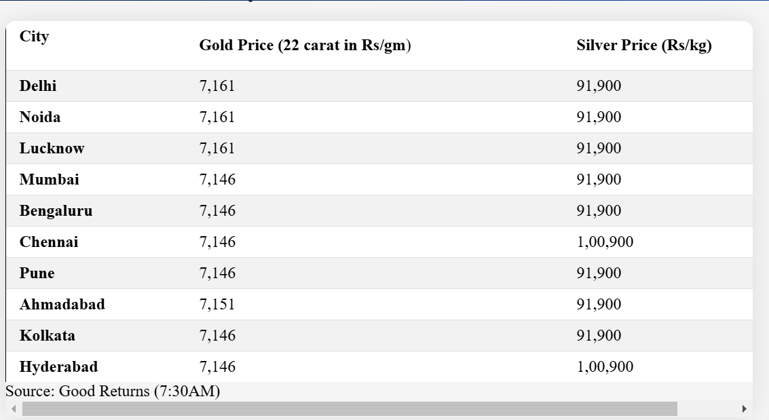Viewport: 769px width, 420px height.
Task: Click Chennai's silver price 1,00,900
Action: point(605,242)
